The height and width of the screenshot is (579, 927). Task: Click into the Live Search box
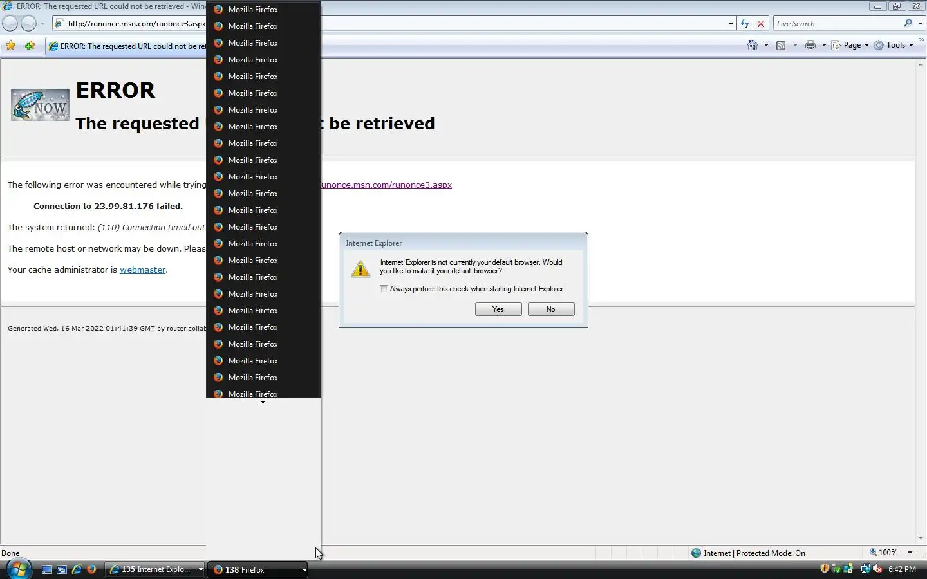click(x=837, y=24)
